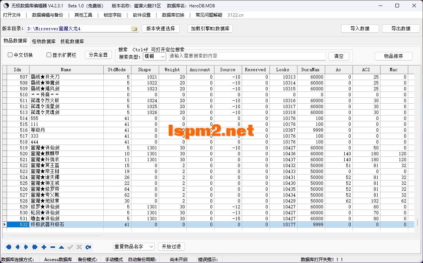
Task: Jump to last record navigator arrow
Action: (x=35, y=247)
